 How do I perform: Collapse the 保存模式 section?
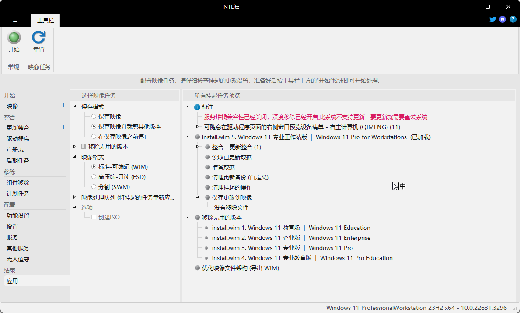coord(75,106)
